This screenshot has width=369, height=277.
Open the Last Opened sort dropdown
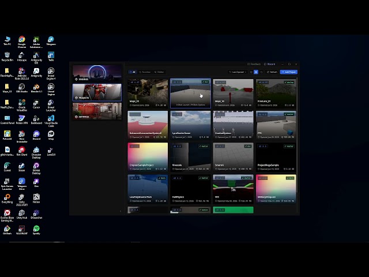238,72
